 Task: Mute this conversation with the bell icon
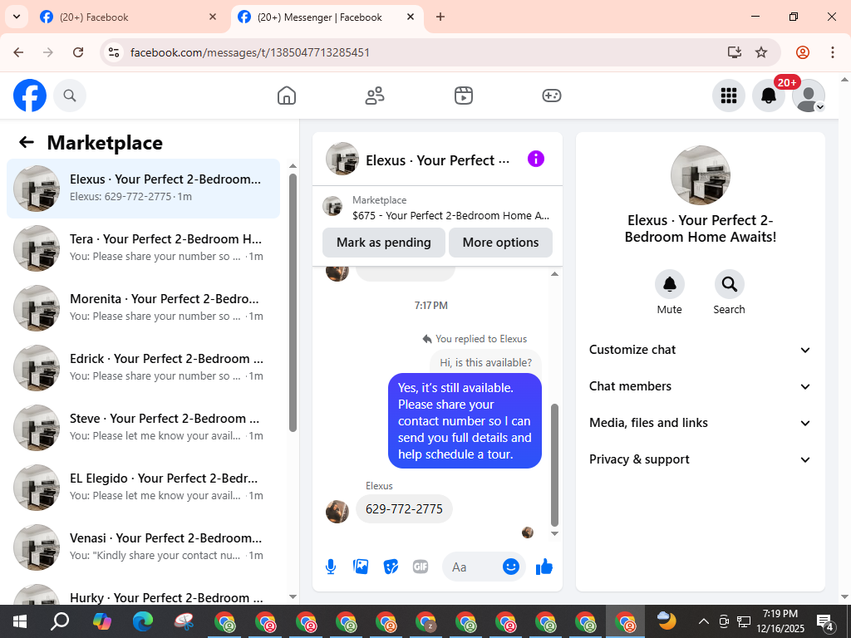(x=670, y=284)
